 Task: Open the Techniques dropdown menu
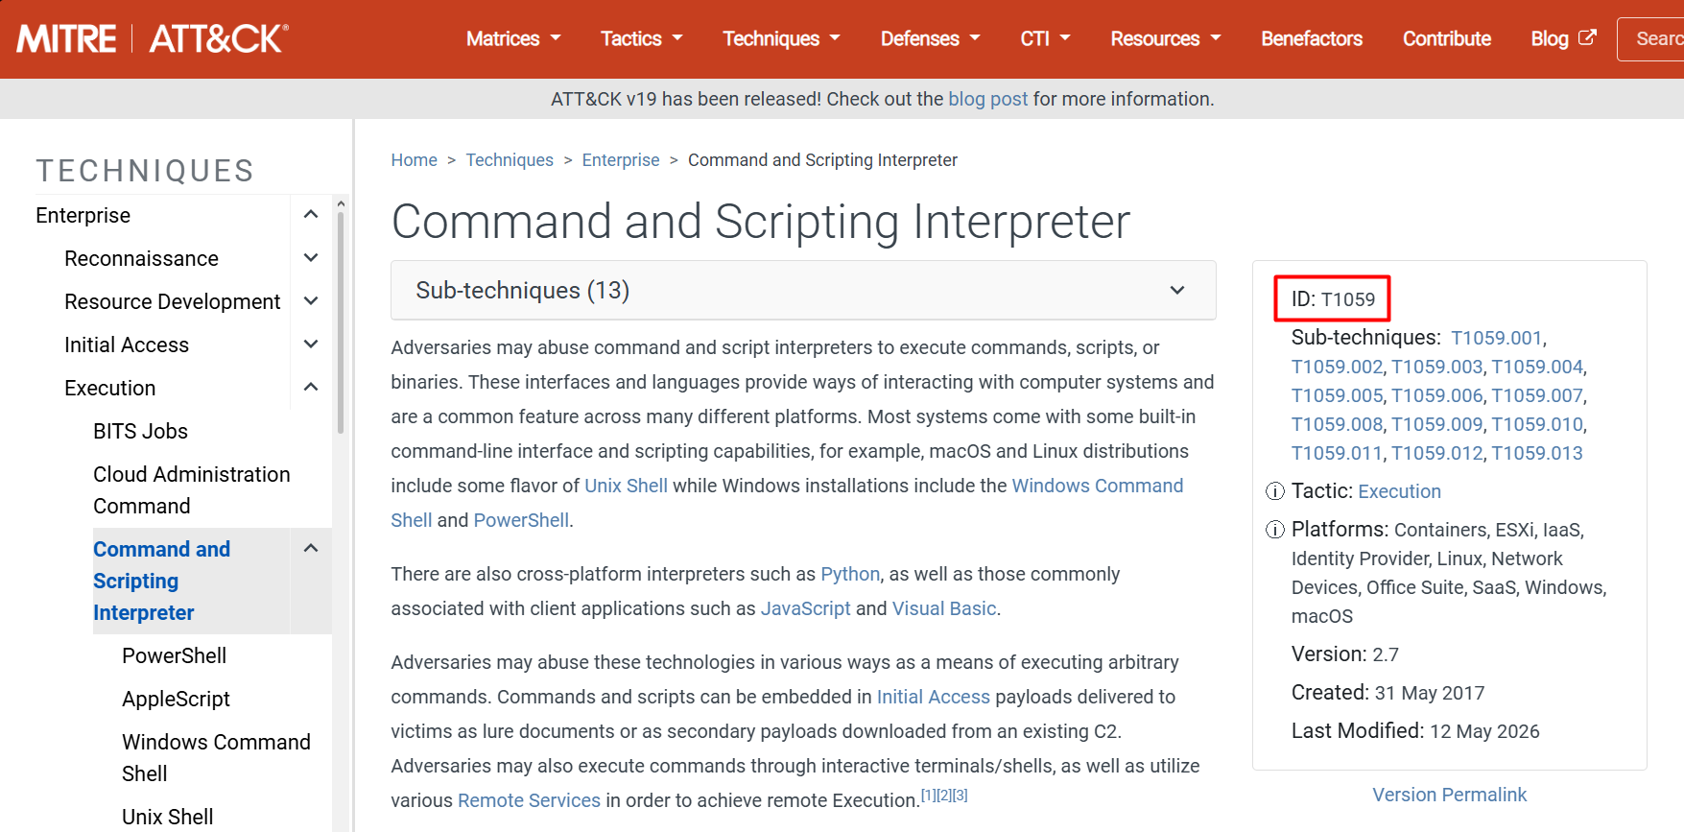(781, 38)
